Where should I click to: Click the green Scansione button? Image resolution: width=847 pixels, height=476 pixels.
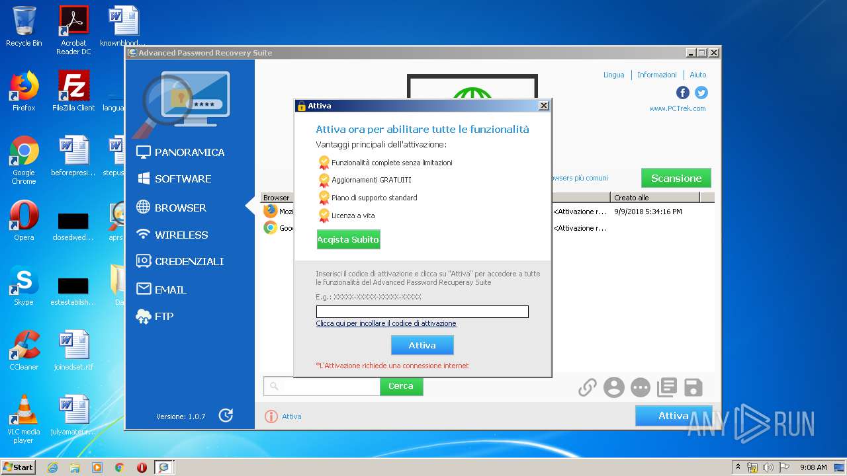[676, 178]
